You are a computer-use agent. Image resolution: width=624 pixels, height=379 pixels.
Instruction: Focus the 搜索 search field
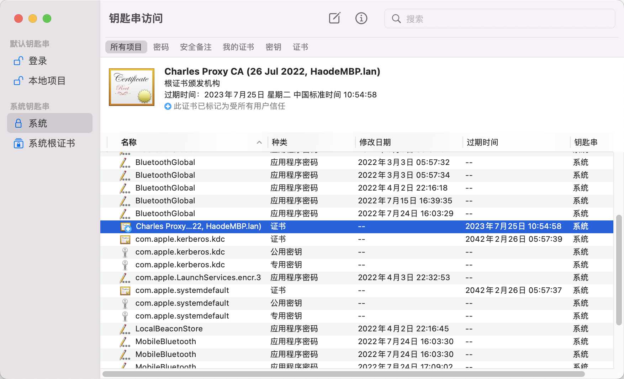click(499, 18)
